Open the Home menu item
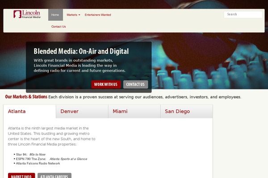The width and height of the screenshot is (268, 178). (55, 15)
